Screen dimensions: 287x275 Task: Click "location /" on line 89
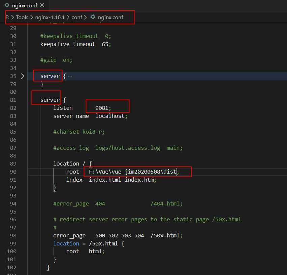pyautogui.click(x=69, y=164)
